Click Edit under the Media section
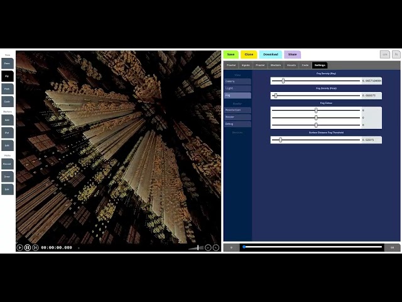The image size is (402, 302). point(8,189)
